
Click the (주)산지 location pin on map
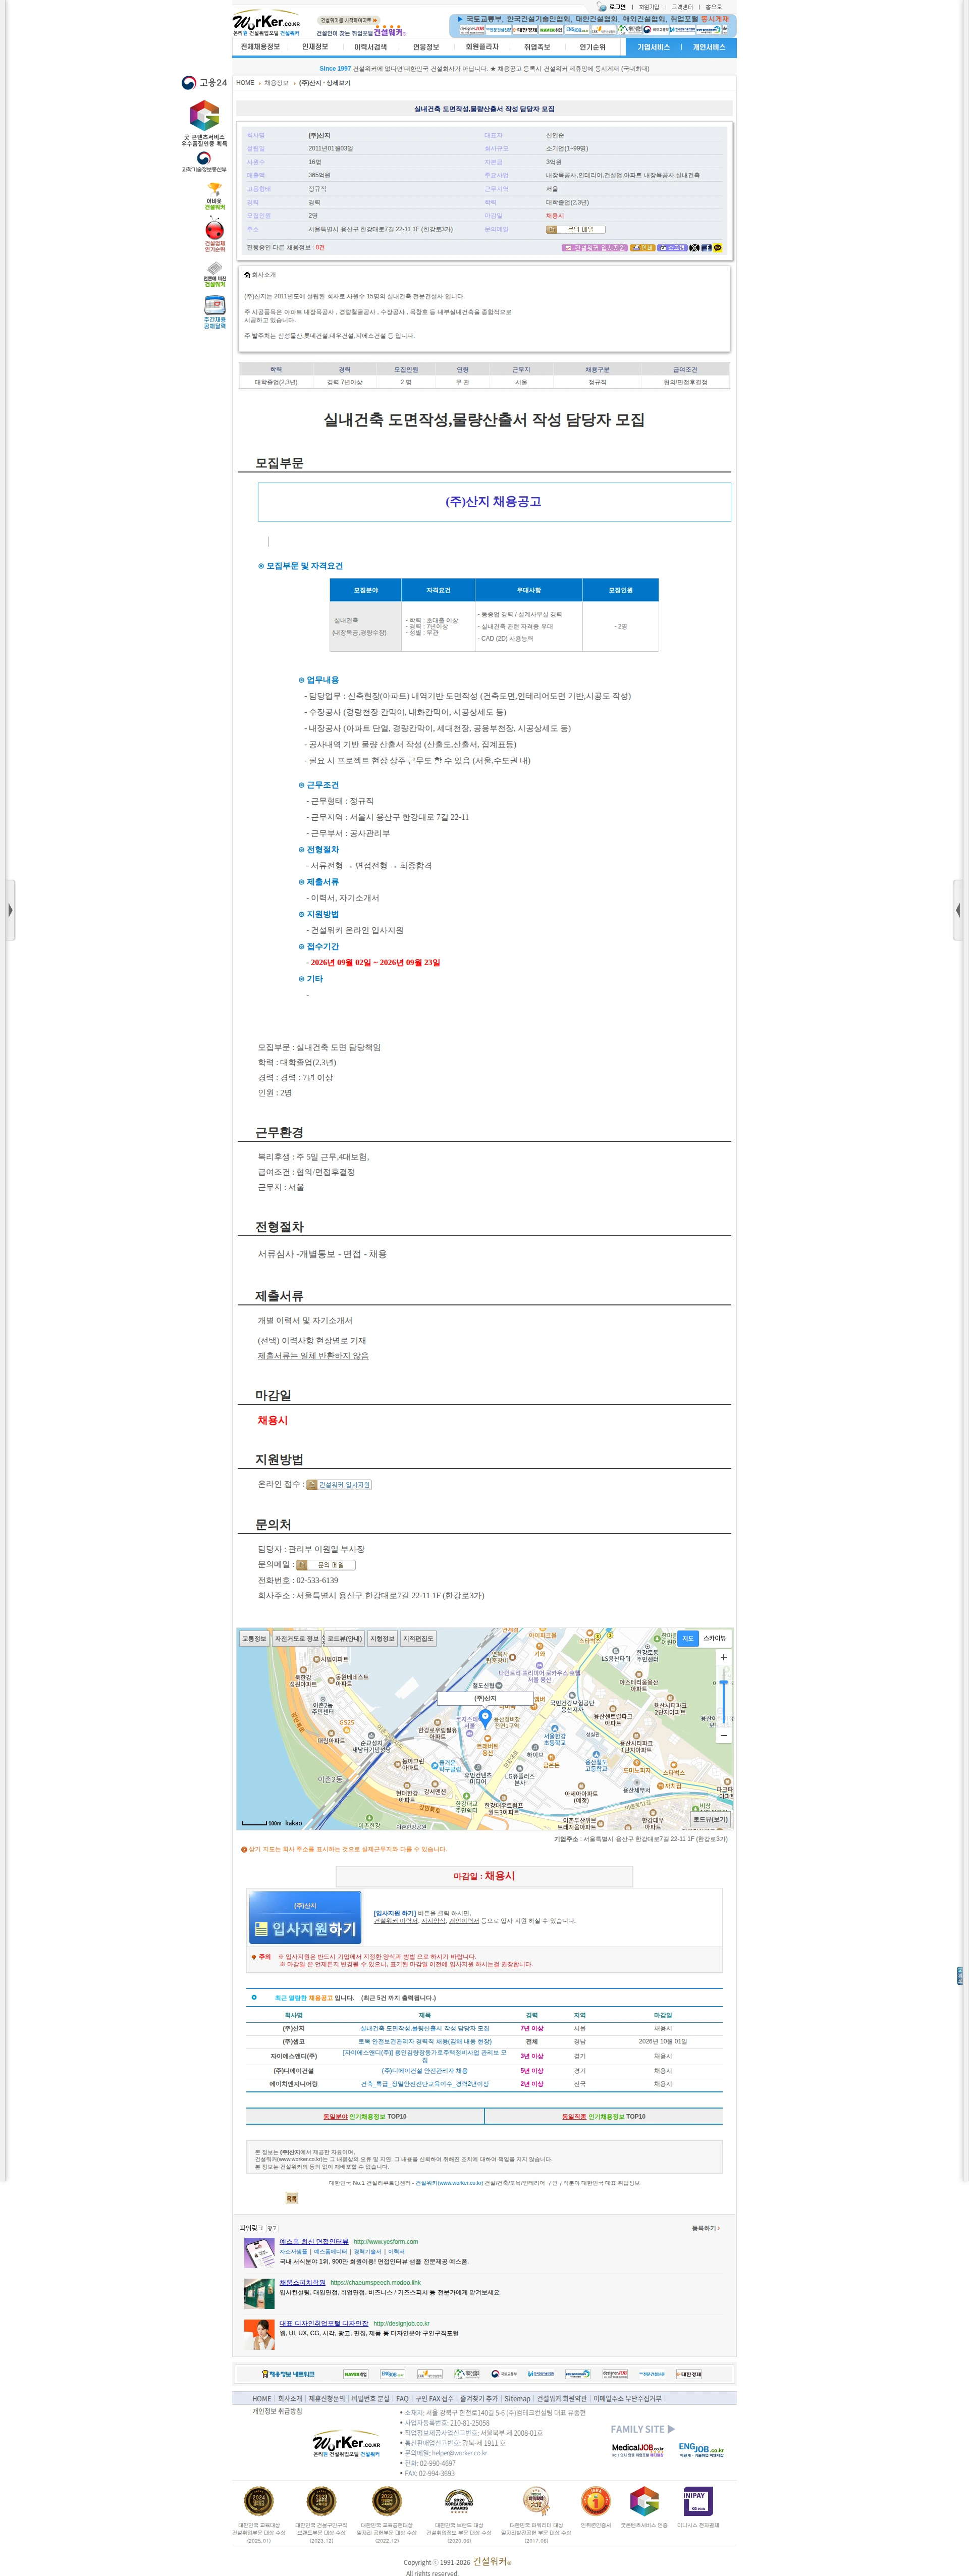click(x=485, y=1718)
